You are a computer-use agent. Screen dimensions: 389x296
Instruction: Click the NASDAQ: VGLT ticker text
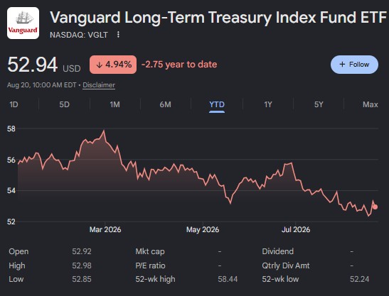click(79, 35)
